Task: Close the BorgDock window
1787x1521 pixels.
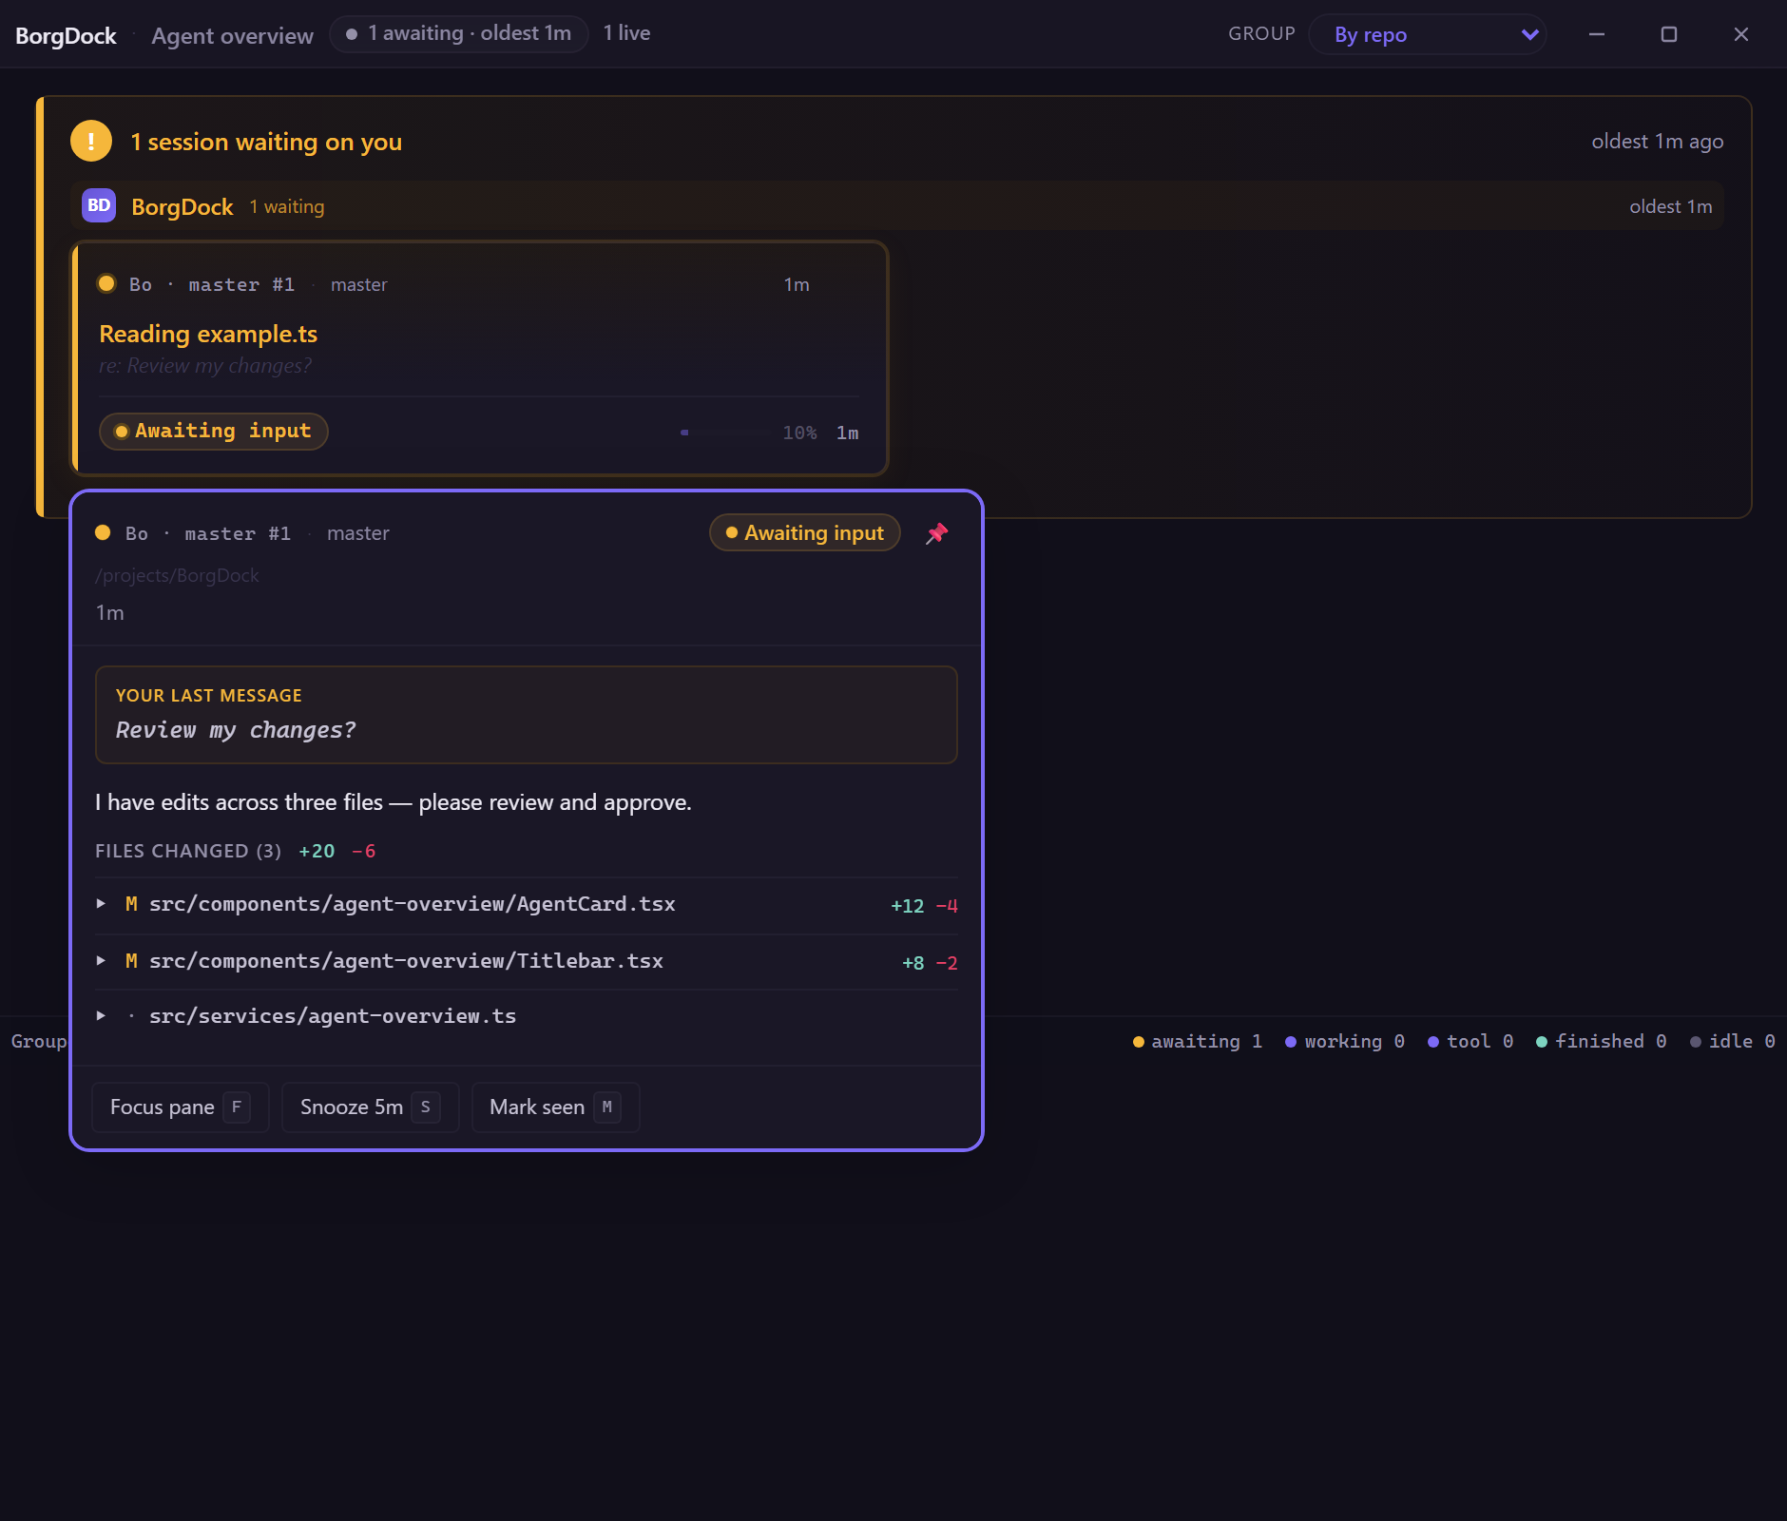Action: tap(1741, 34)
